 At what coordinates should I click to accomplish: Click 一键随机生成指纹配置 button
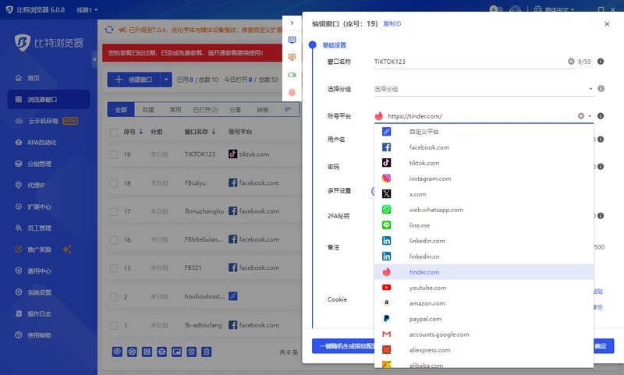tap(343, 346)
